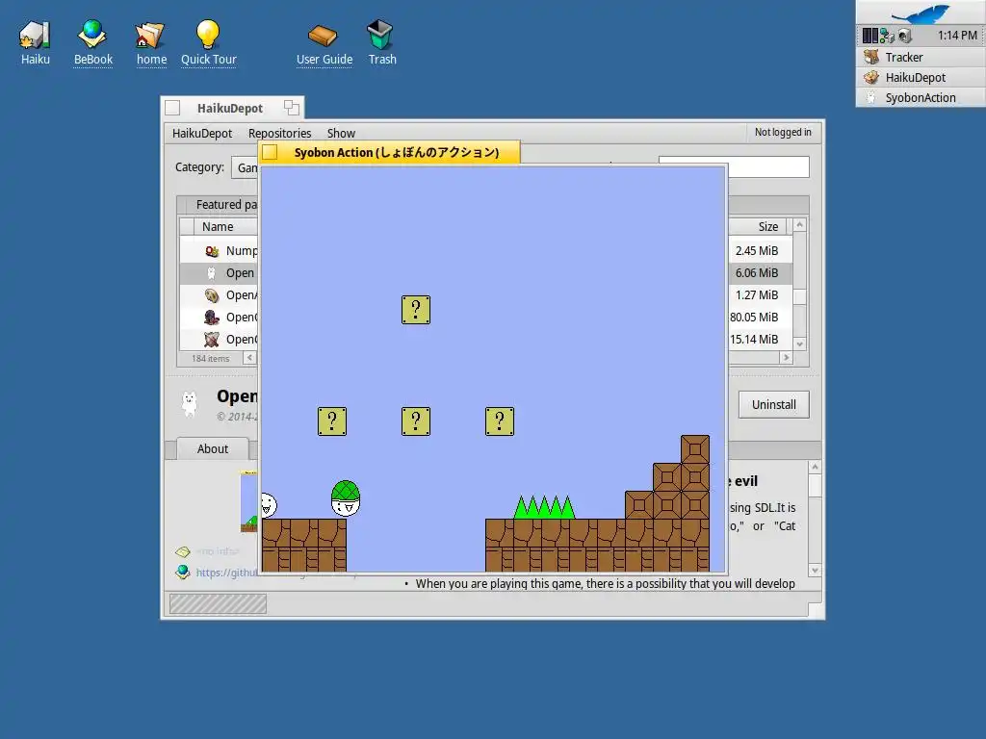986x739 pixels.
Task: Click the right question mark block
Action: coord(500,421)
